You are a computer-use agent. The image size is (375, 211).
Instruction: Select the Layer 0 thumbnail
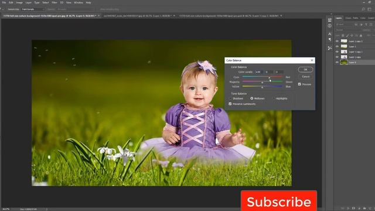344,62
